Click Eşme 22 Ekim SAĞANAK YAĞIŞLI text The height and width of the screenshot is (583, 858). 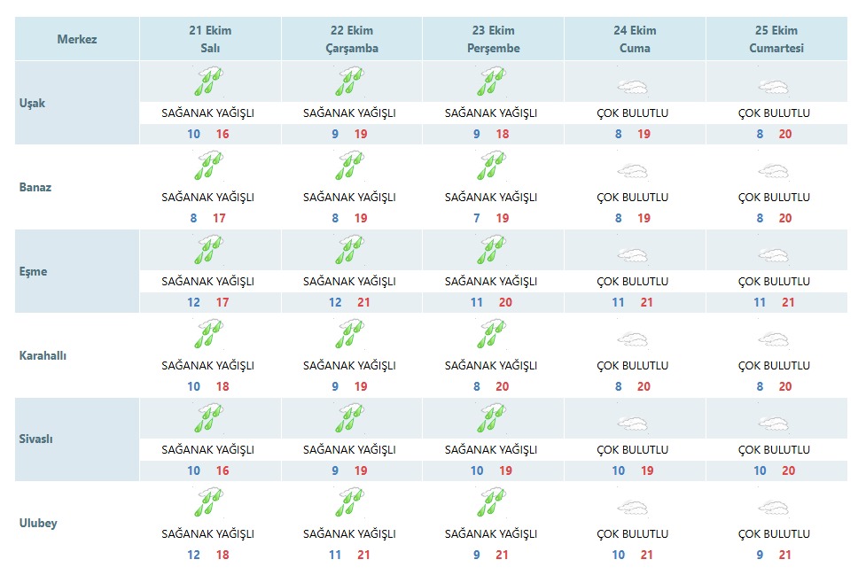[349, 281]
